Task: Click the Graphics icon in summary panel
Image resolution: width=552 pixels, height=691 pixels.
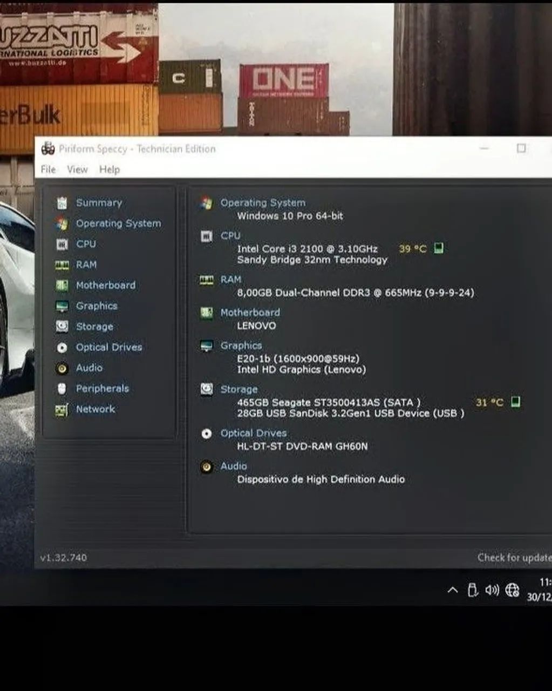Action: click(206, 345)
